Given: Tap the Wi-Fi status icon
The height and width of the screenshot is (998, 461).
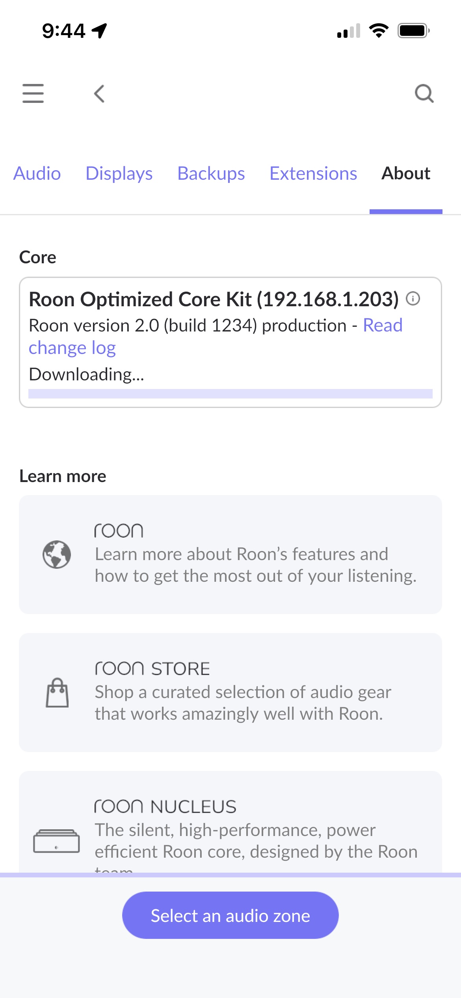Looking at the screenshot, I should (379, 30).
